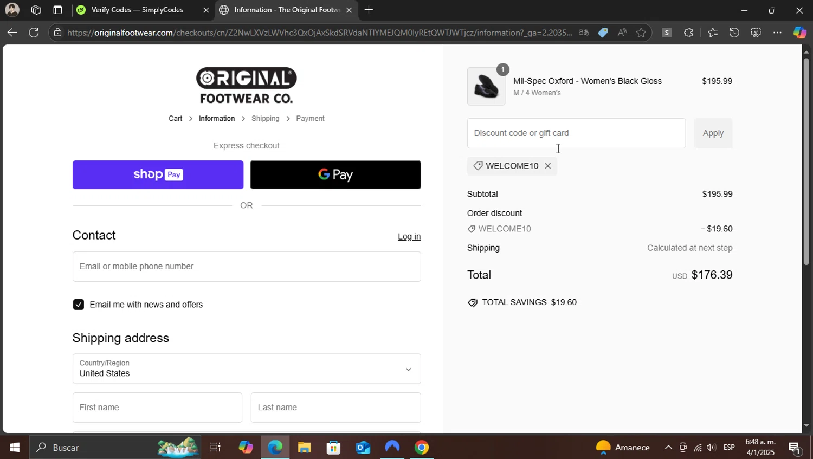
Task: Show hidden system tray icons
Action: pos(668,448)
